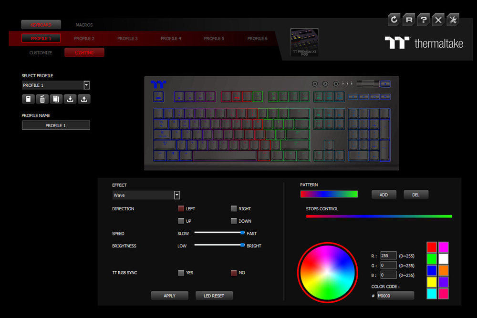Export the profile using the upload arrow icon

(x=84, y=99)
